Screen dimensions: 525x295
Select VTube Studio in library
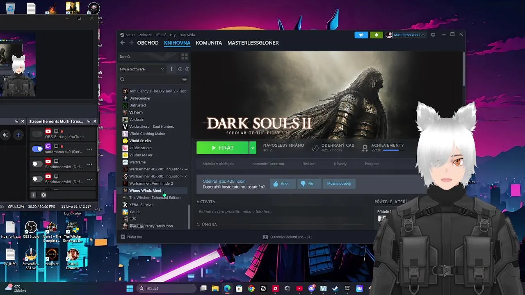[140, 148]
